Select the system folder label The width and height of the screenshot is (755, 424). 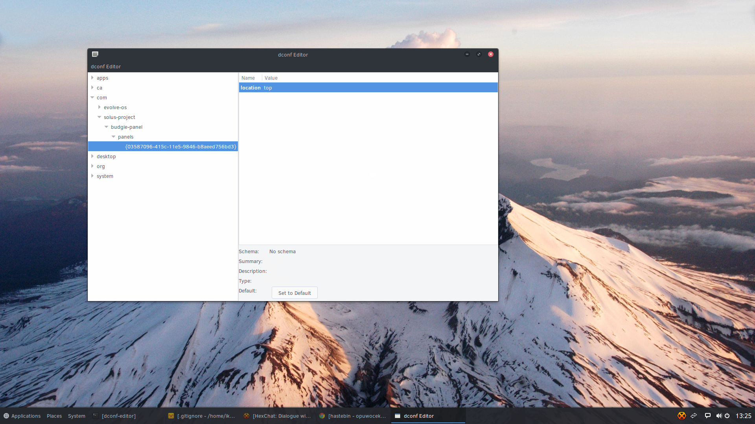tap(105, 176)
